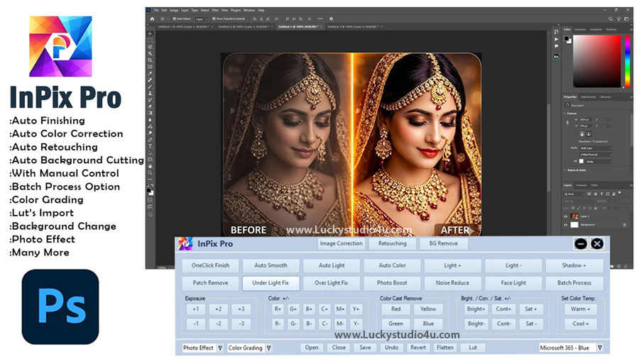Select the Crop tool
639x359 pixels.
tap(150, 60)
